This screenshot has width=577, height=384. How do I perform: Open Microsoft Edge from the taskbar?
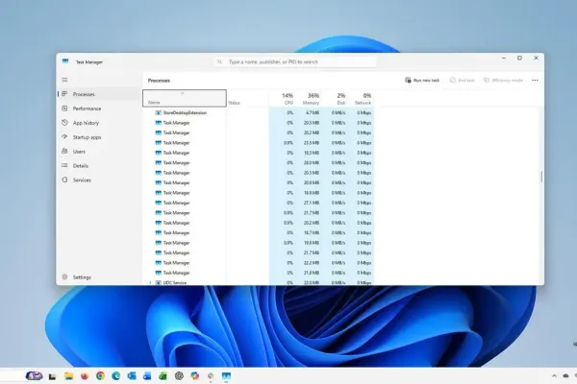click(x=116, y=376)
